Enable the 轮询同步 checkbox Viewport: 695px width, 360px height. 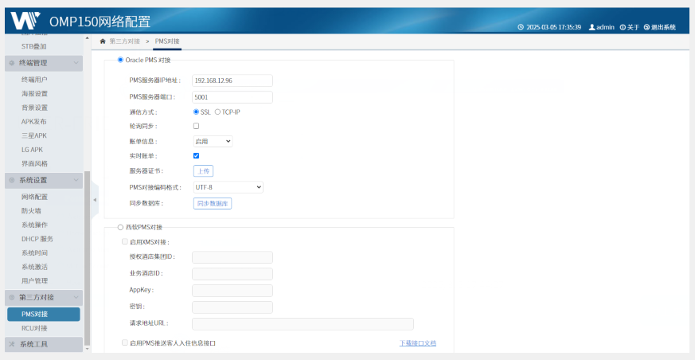tap(196, 126)
